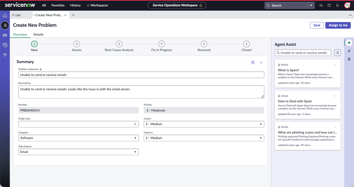Screen dimensions: 354x187
Task: Open Agent Assist filter settings icon
Action: click(338, 53)
